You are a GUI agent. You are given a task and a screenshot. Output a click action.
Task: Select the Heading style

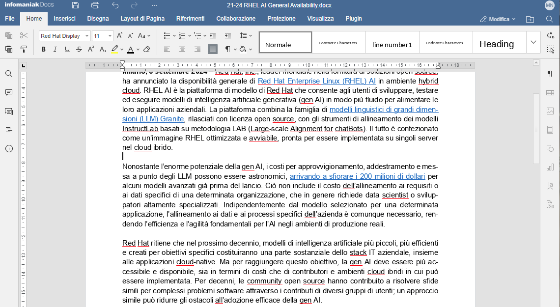[x=496, y=44]
